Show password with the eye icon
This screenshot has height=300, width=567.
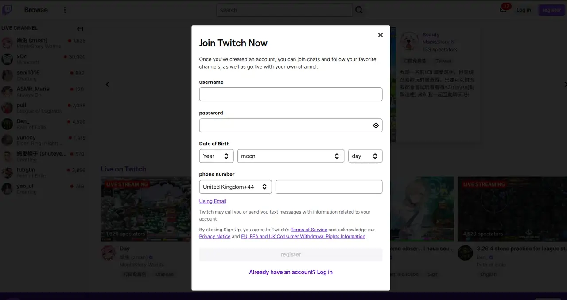[x=376, y=125]
